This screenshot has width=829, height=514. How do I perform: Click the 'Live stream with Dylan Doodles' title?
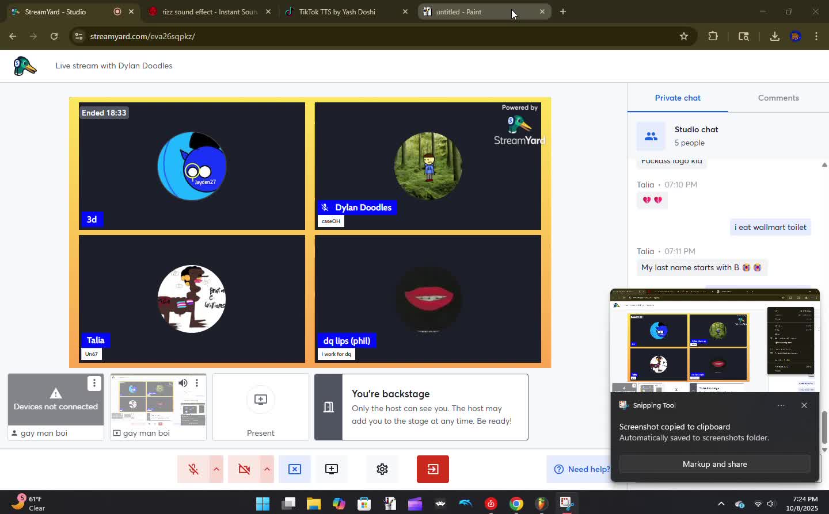click(114, 66)
